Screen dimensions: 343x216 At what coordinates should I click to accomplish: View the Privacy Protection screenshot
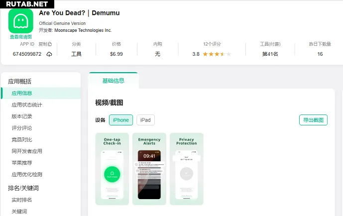tap(187, 169)
